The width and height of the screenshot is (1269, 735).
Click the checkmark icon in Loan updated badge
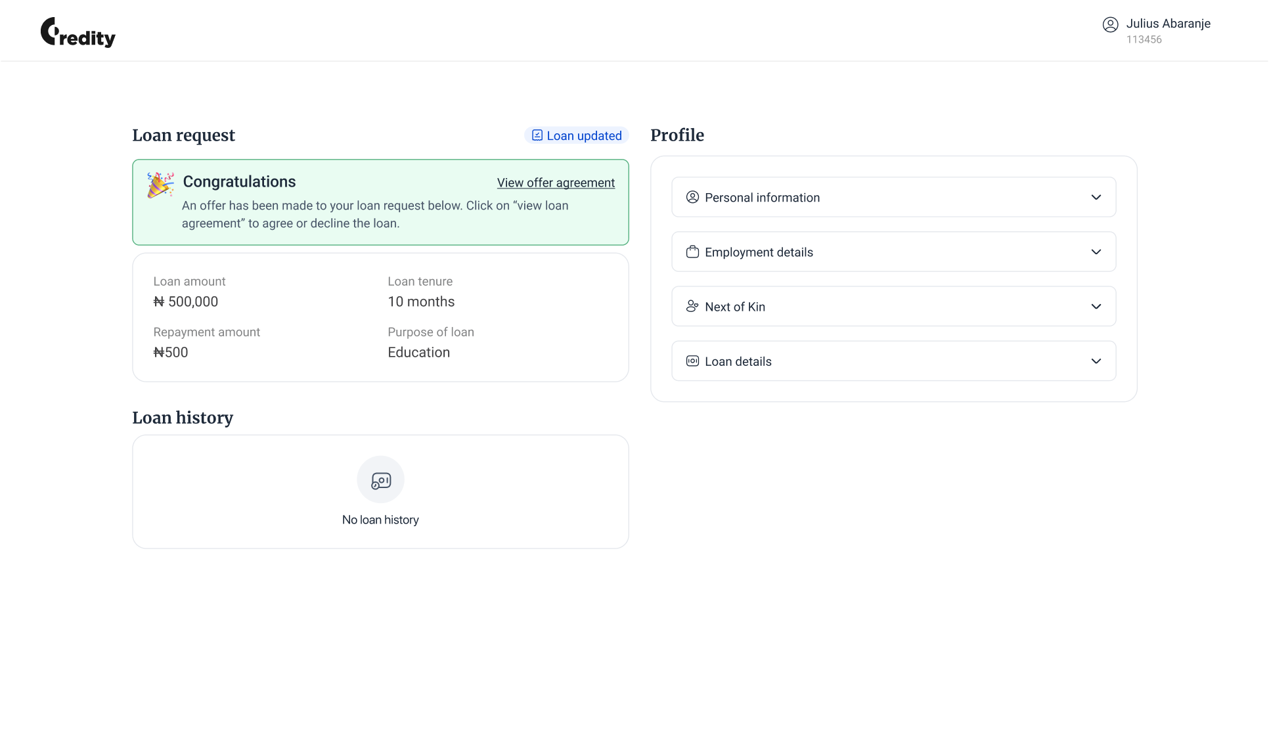pyautogui.click(x=537, y=135)
